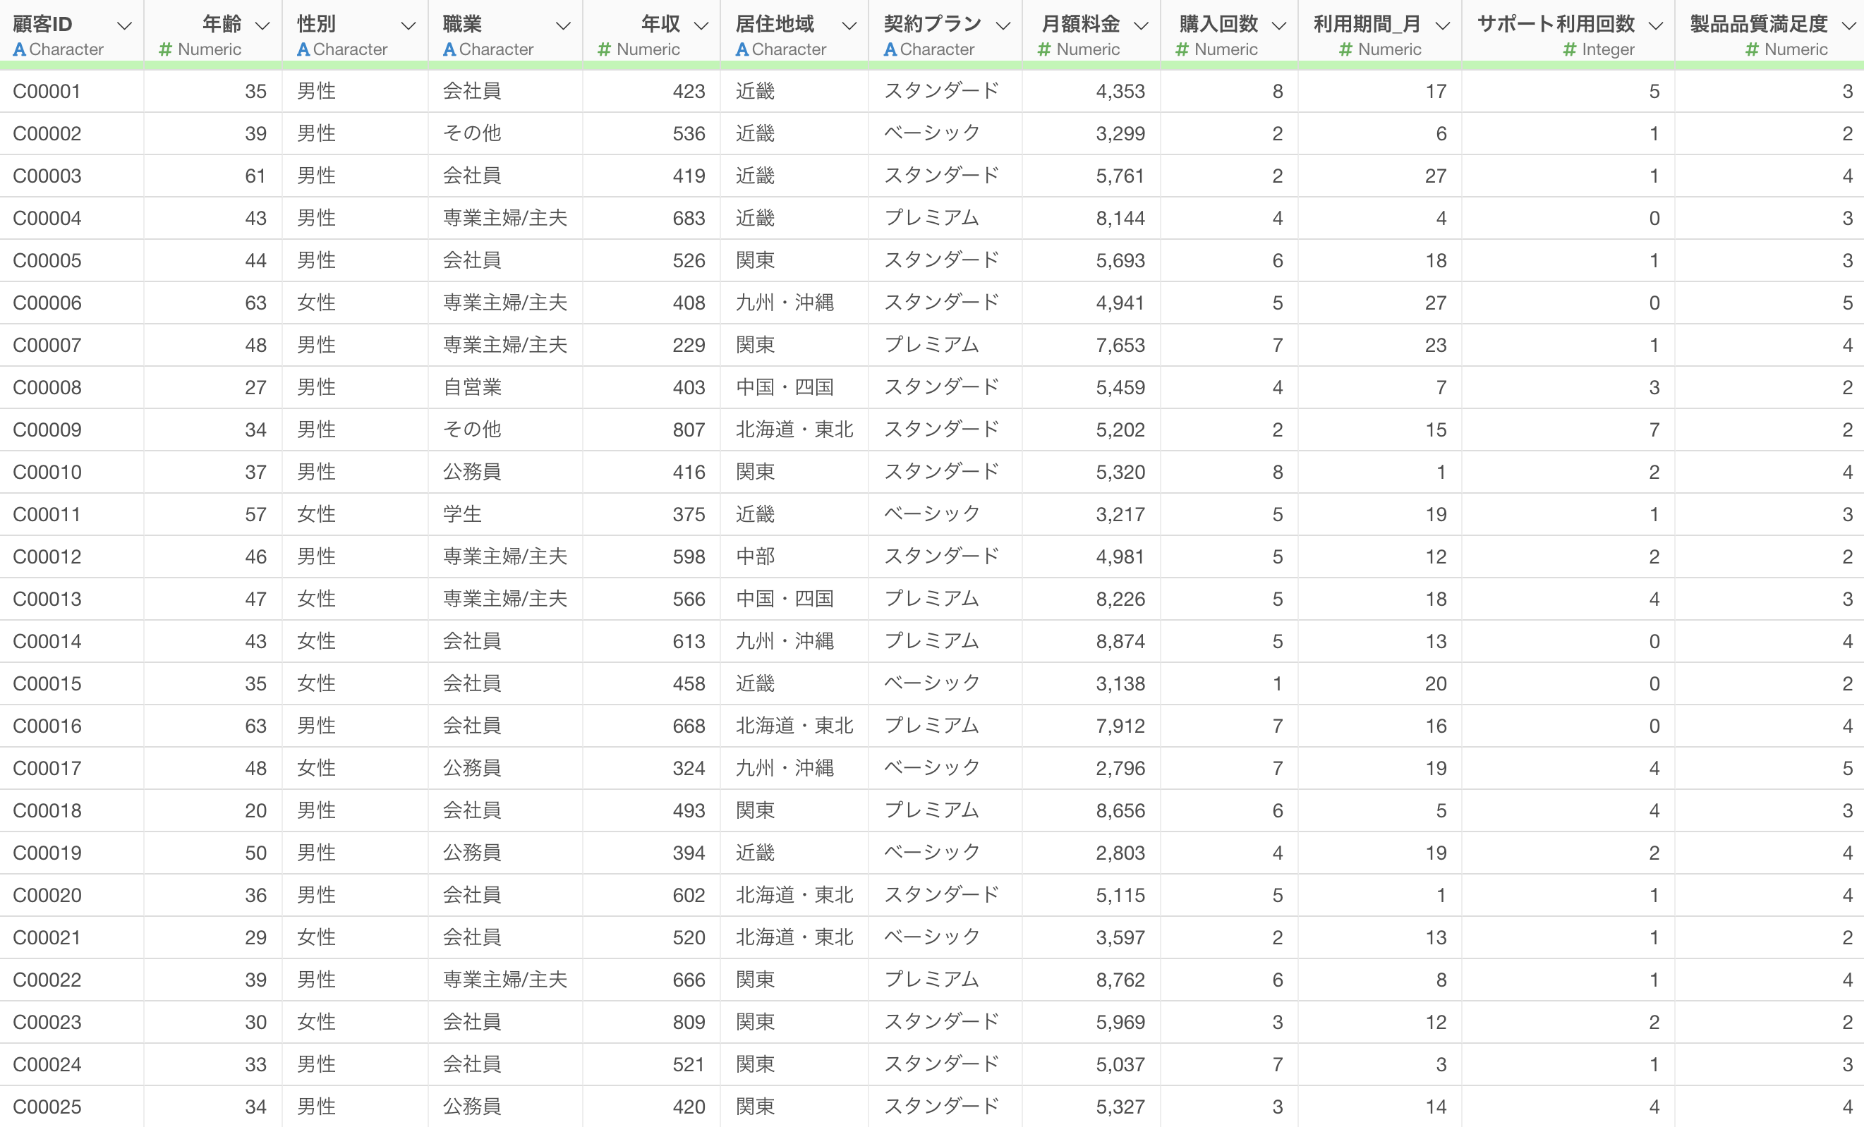Select the 製品品質満足度 column header
The width and height of the screenshot is (1864, 1127).
(x=1758, y=24)
